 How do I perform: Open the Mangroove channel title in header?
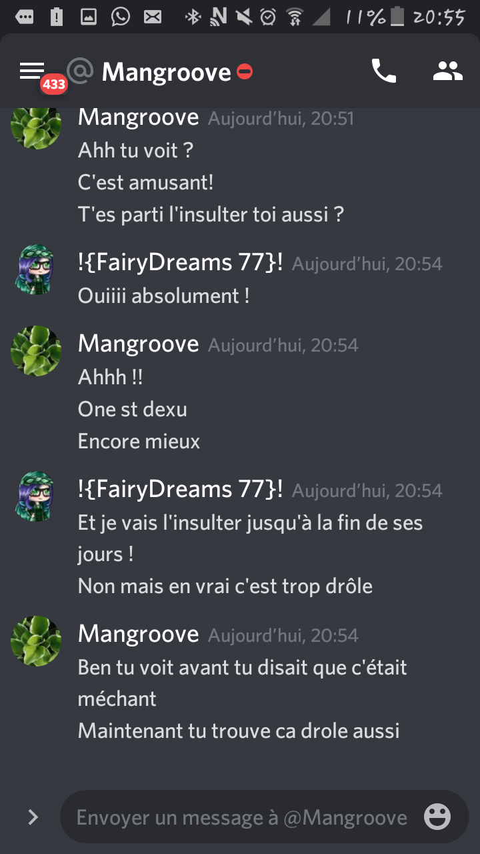(166, 71)
